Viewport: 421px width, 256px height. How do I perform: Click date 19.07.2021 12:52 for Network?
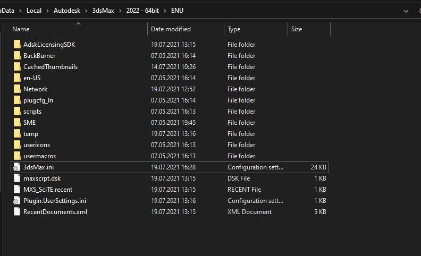[173, 89]
